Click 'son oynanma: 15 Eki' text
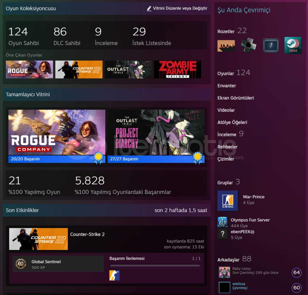 184,247
